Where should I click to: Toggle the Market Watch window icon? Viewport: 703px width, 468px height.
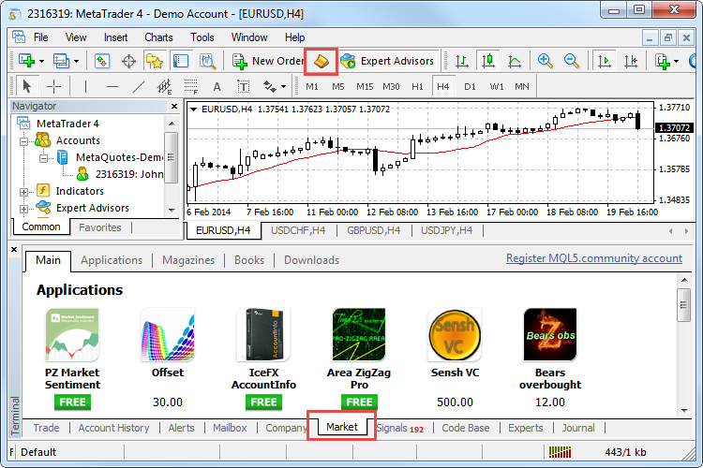click(x=102, y=61)
